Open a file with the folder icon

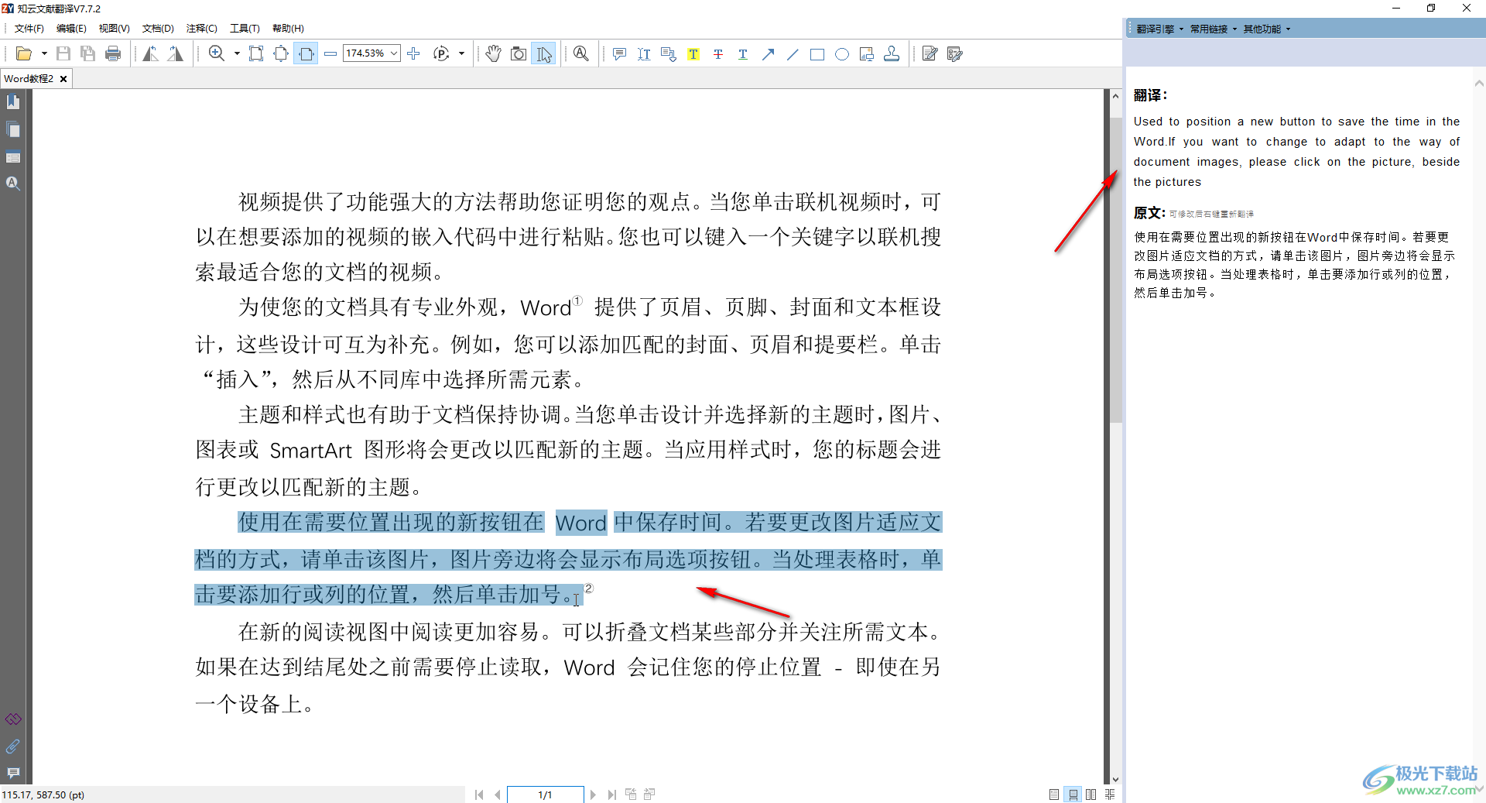(24, 53)
